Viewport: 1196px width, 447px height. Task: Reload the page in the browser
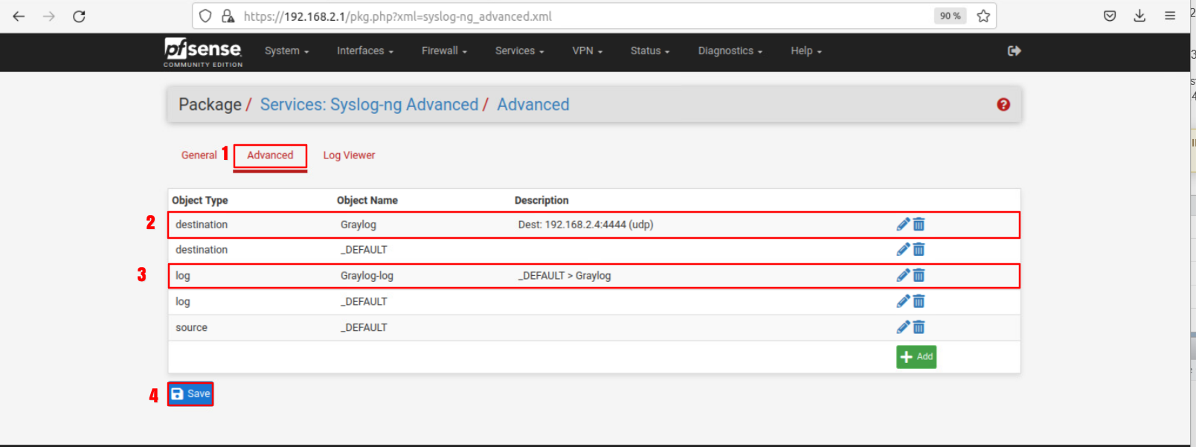(79, 16)
